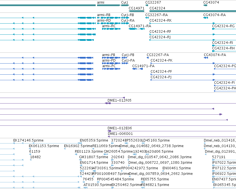Select transcript armi-RB label
236x189 pixels.
(x=104, y=15)
